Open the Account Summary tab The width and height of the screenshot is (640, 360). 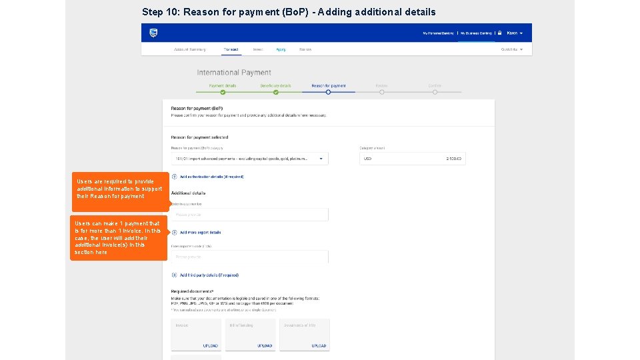point(190,49)
